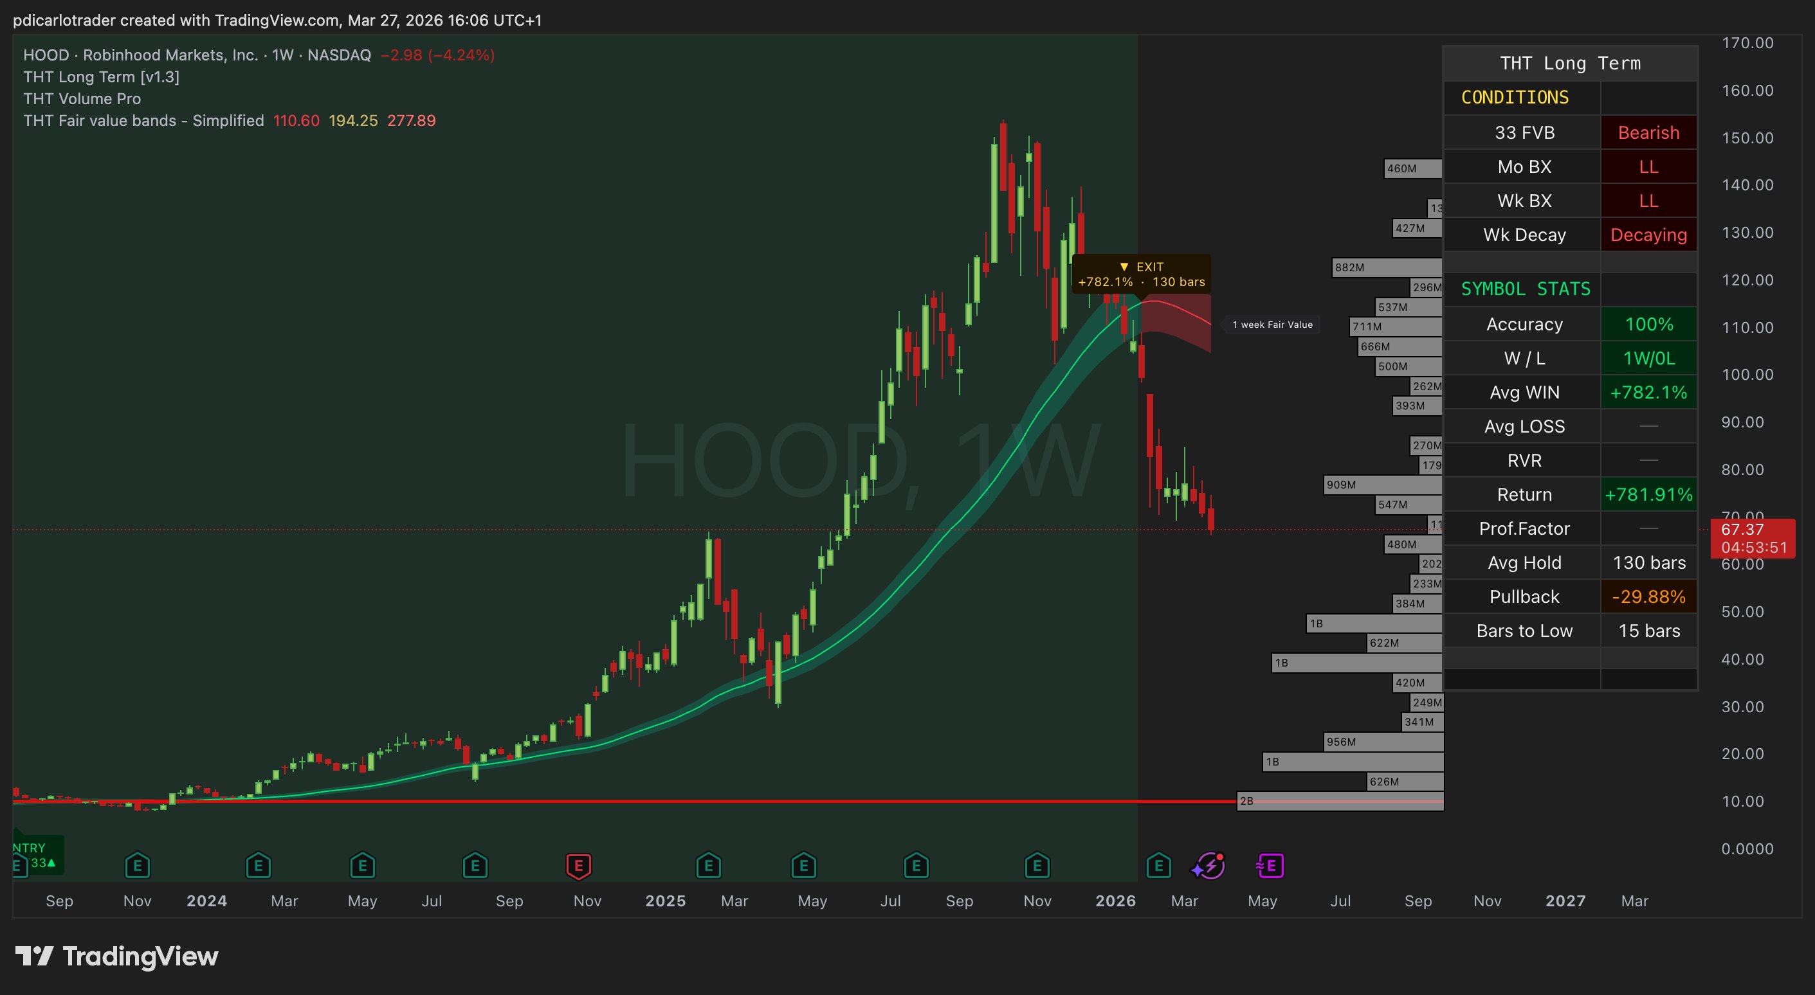
Task: Click the 1 week Fair Value label
Action: pos(1272,325)
